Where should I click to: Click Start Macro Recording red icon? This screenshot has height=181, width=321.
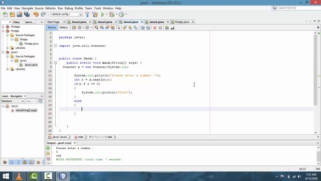click(155, 28)
